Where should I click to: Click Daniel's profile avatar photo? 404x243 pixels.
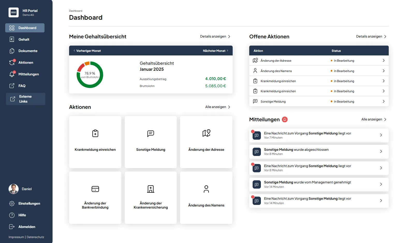tap(13, 189)
